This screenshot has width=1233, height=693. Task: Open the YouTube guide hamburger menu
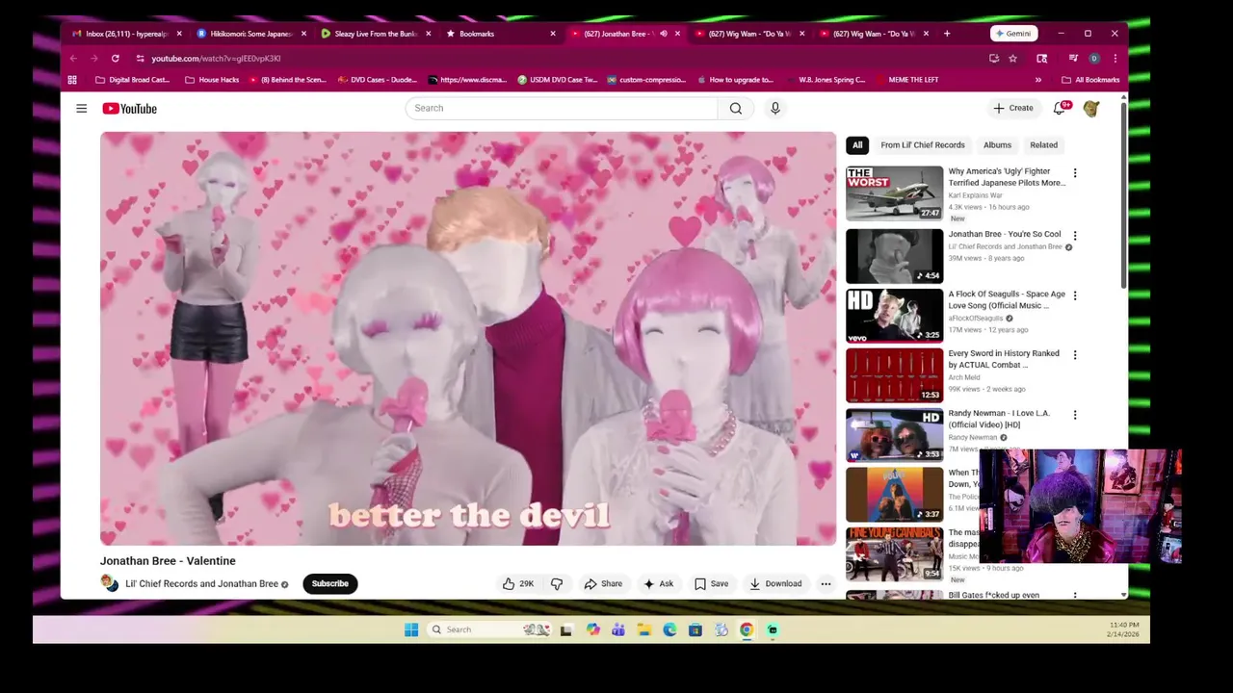click(x=81, y=109)
